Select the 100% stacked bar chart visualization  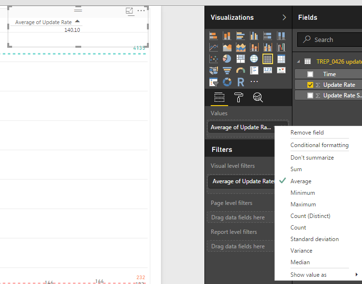(268, 36)
